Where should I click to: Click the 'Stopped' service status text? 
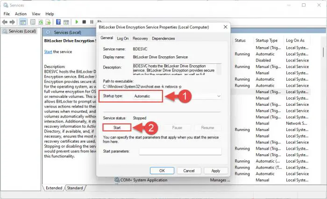pos(140,118)
